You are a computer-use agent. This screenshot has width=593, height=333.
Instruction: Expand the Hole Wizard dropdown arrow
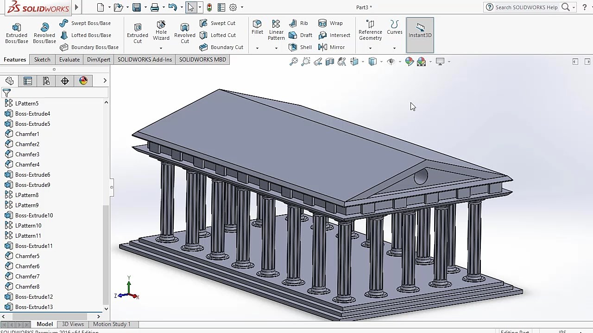tap(161, 48)
